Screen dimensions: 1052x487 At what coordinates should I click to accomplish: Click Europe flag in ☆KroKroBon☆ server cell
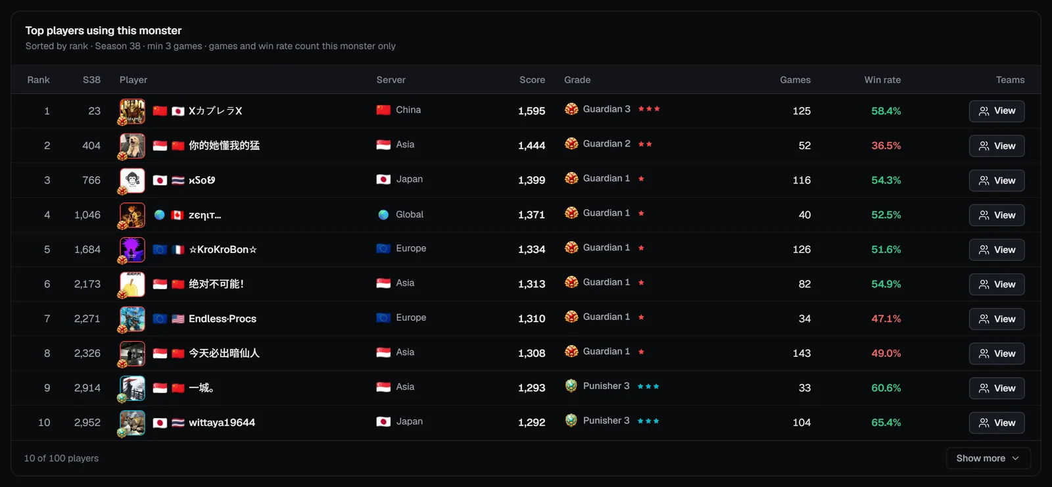coord(383,248)
